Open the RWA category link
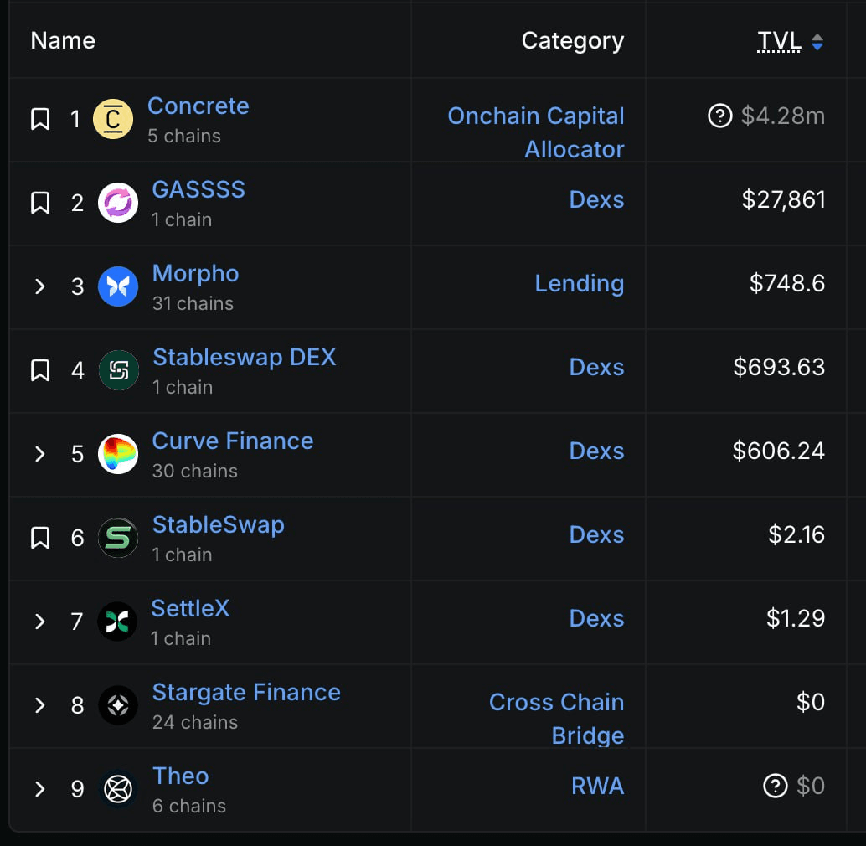The height and width of the screenshot is (846, 866). click(597, 786)
